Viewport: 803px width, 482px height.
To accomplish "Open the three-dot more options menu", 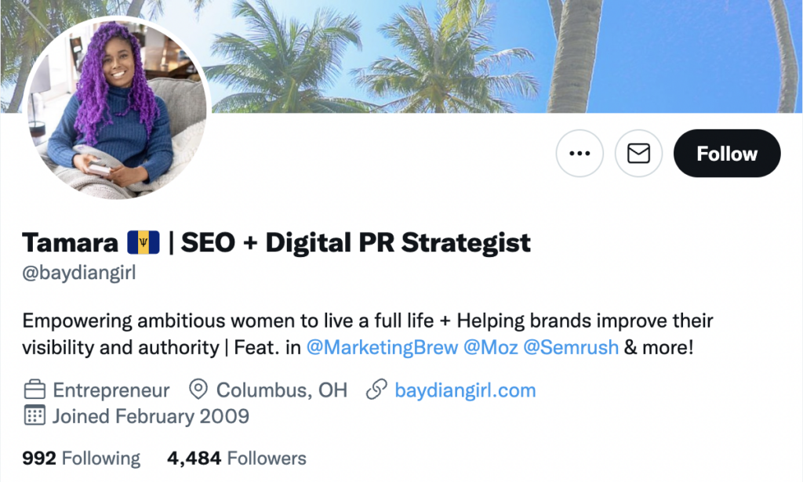I will coord(580,153).
